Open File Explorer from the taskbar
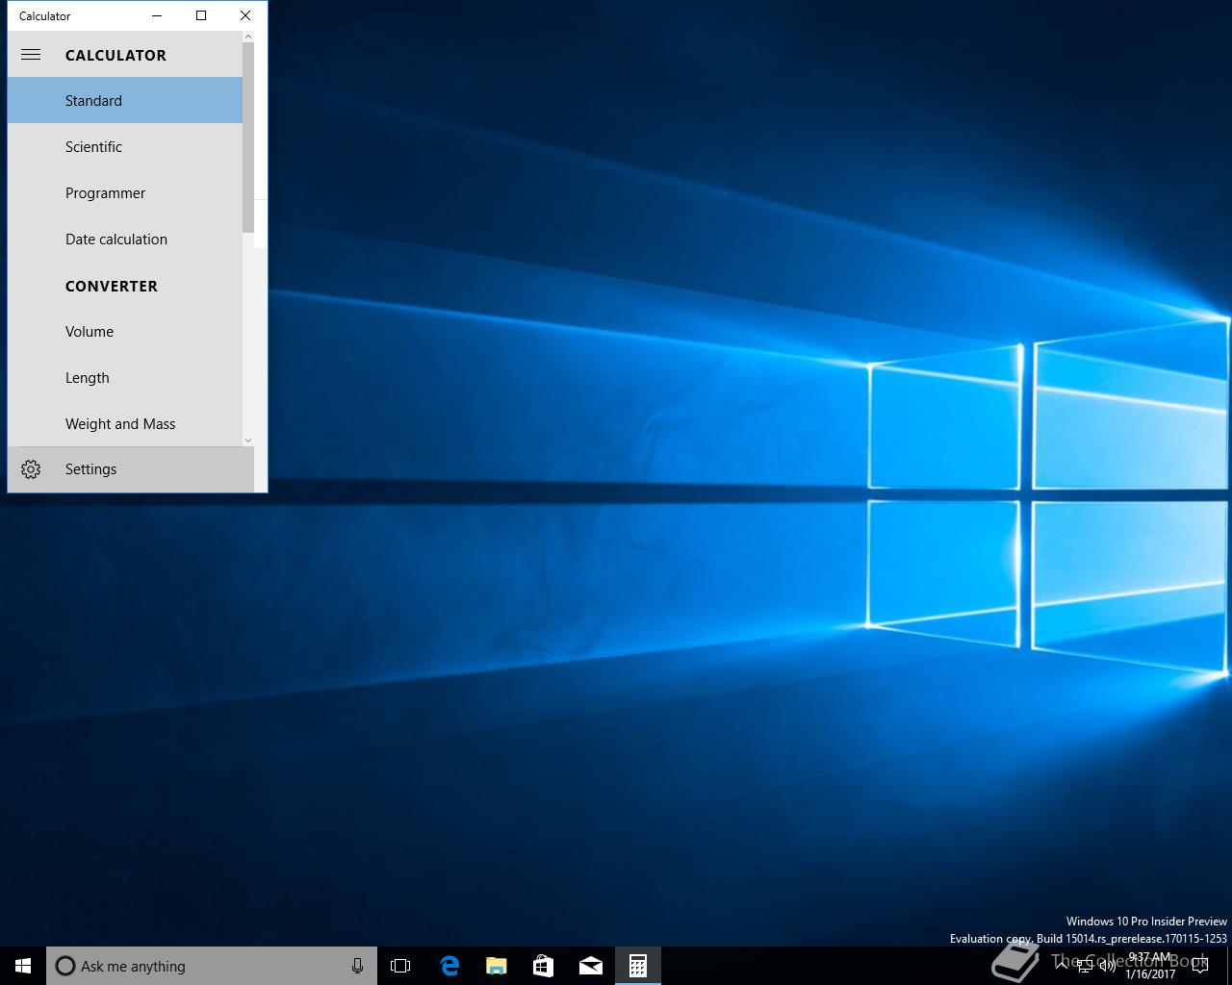Screen dimensions: 1232x985 click(496, 966)
